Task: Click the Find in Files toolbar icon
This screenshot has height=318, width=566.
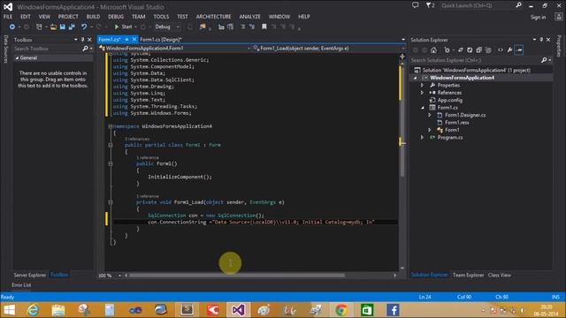Action: coord(203,26)
